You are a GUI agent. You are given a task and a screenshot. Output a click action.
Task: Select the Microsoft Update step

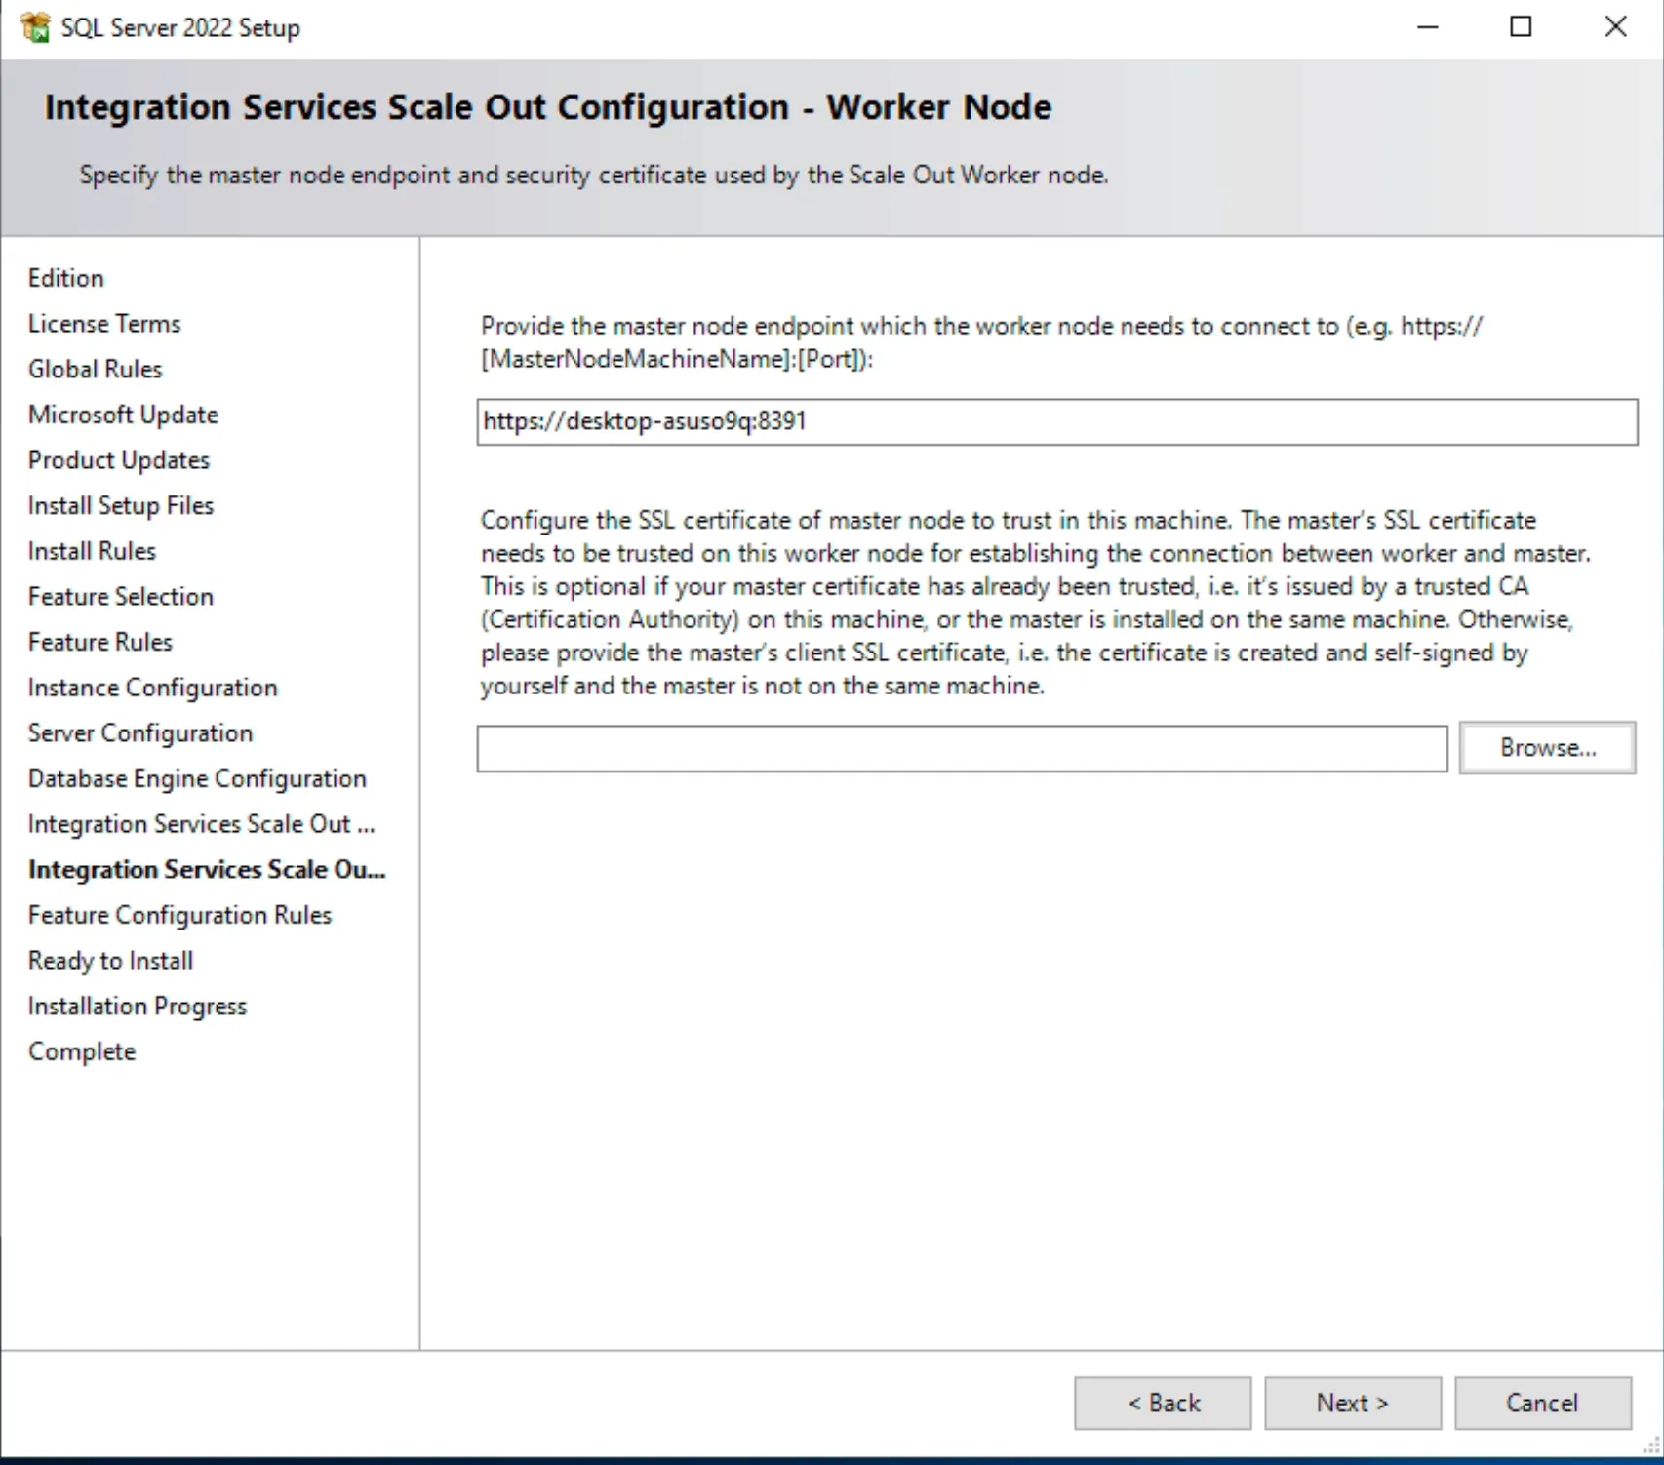pyautogui.click(x=123, y=415)
